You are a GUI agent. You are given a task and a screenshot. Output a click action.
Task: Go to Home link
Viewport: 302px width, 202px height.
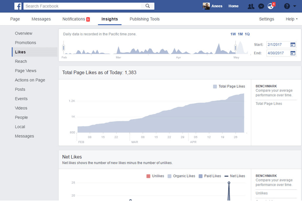233,6
